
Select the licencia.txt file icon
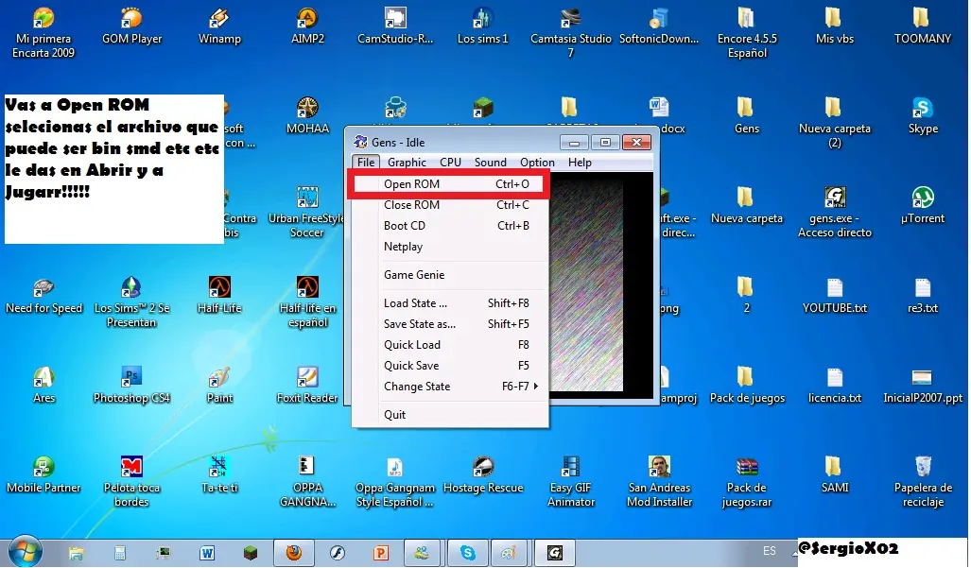(835, 387)
